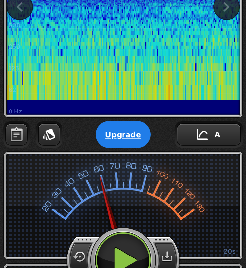Click the 130 mark at the gauge end
The height and width of the screenshot is (268, 246).
(199, 206)
